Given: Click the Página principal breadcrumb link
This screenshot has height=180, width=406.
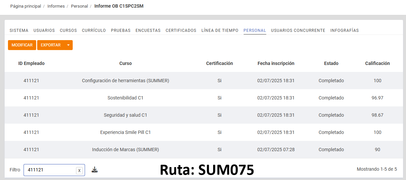Looking at the screenshot, I should (x=26, y=6).
